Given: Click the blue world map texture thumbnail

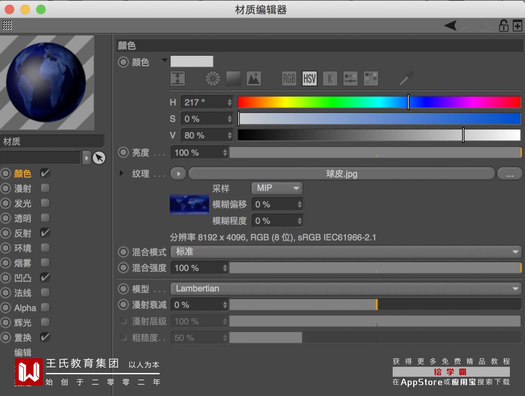Looking at the screenshot, I should tap(189, 204).
